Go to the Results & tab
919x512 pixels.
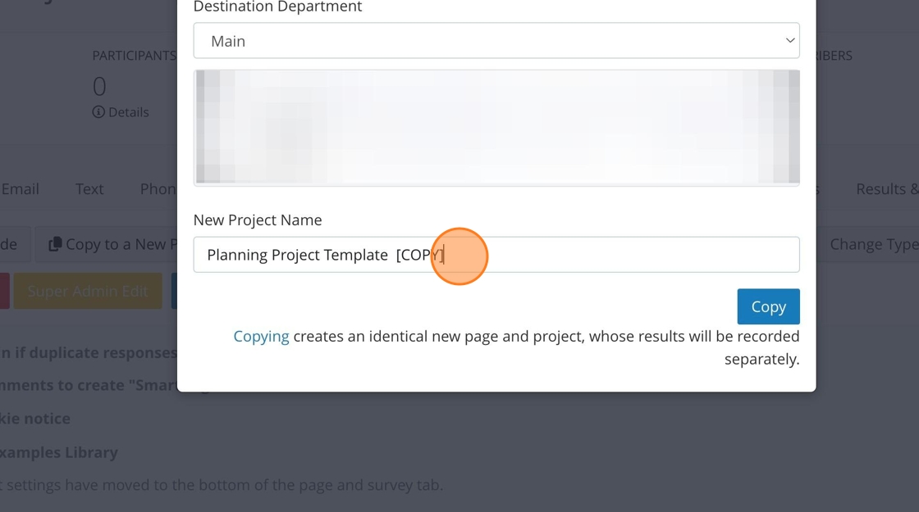(x=886, y=189)
